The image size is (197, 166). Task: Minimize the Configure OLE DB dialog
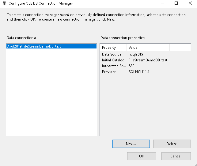click(162, 3)
